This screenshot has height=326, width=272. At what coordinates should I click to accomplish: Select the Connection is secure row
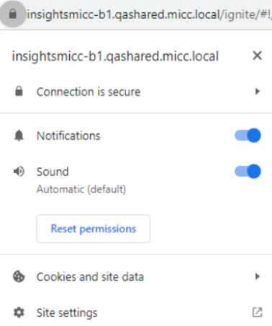click(136, 92)
